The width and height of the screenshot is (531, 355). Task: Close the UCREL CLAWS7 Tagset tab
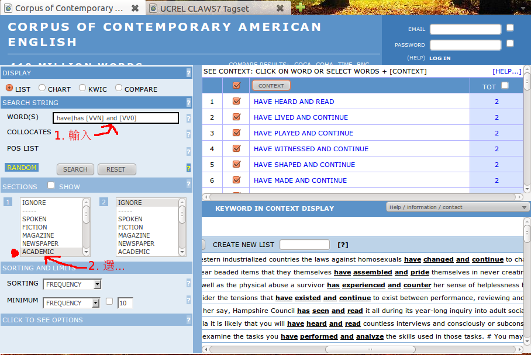pos(280,8)
